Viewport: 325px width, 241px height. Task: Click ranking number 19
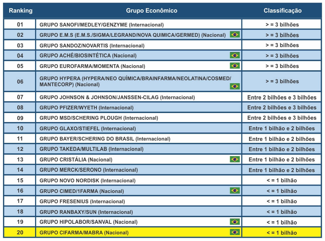(20, 222)
